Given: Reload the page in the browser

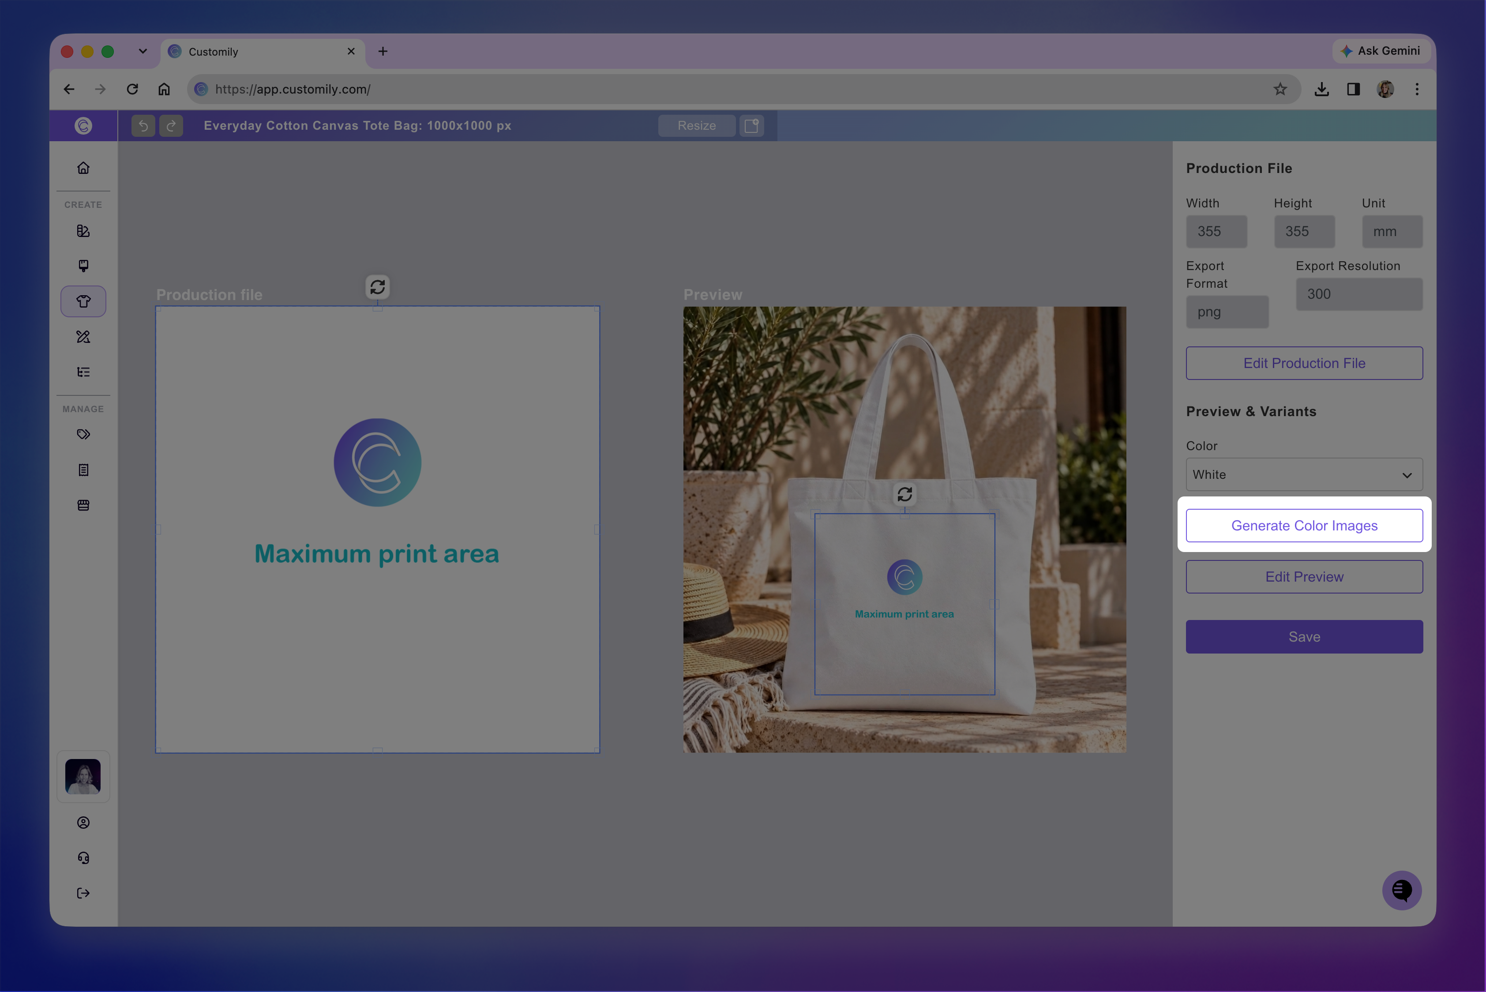Looking at the screenshot, I should (x=132, y=89).
